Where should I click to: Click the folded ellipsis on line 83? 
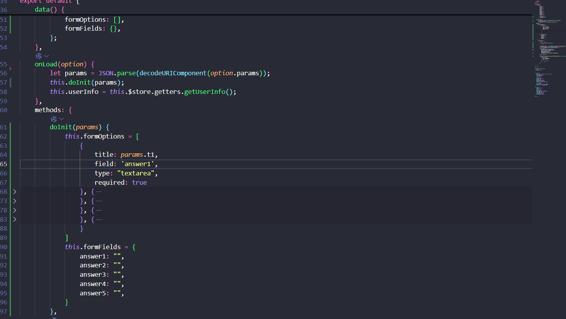point(99,219)
